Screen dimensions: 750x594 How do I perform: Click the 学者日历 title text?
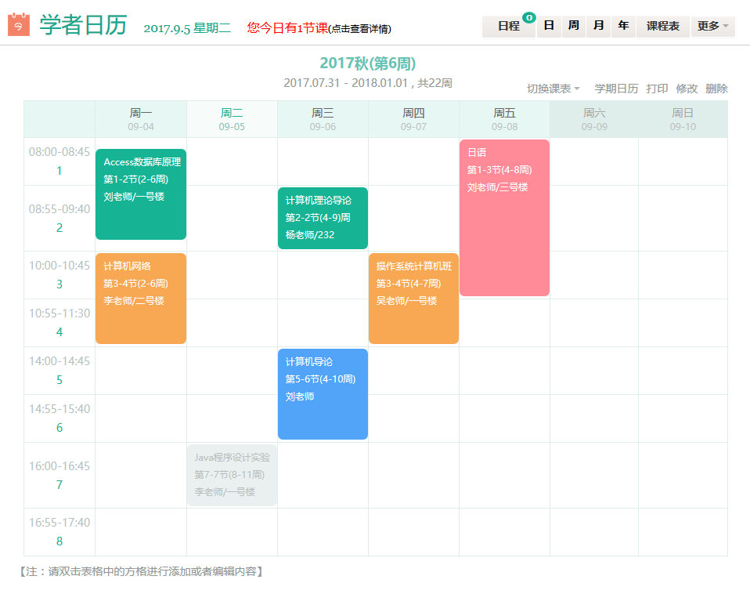[x=83, y=25]
